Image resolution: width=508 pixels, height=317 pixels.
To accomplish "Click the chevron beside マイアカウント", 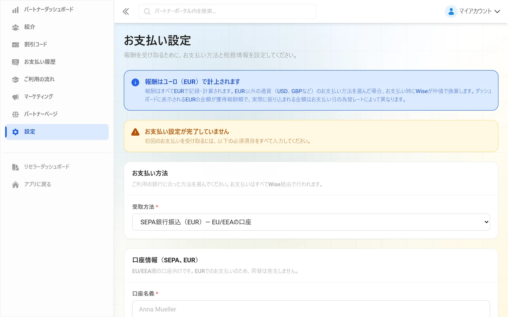I will pos(497,12).
